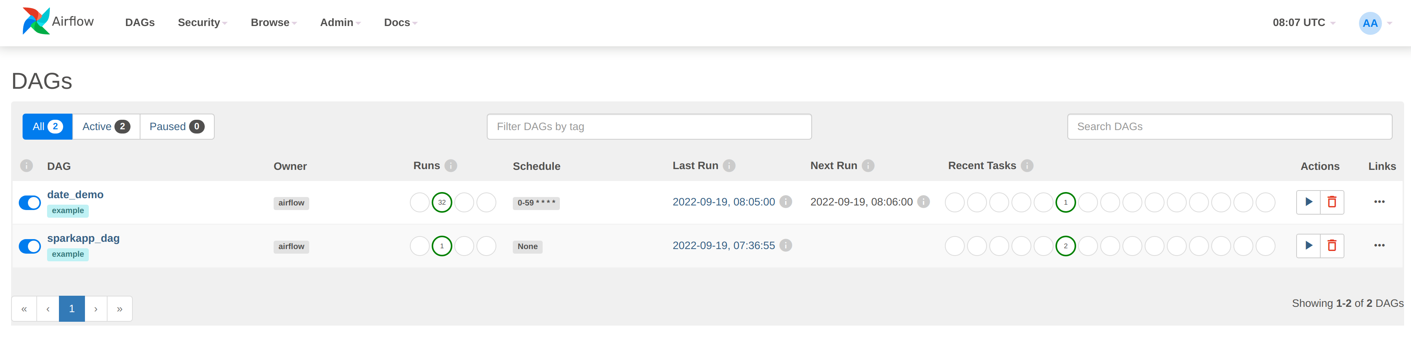Screen dimensions: 1411x360
Task: Trigger the sparkapp_dag with play icon
Action: (x=1308, y=246)
